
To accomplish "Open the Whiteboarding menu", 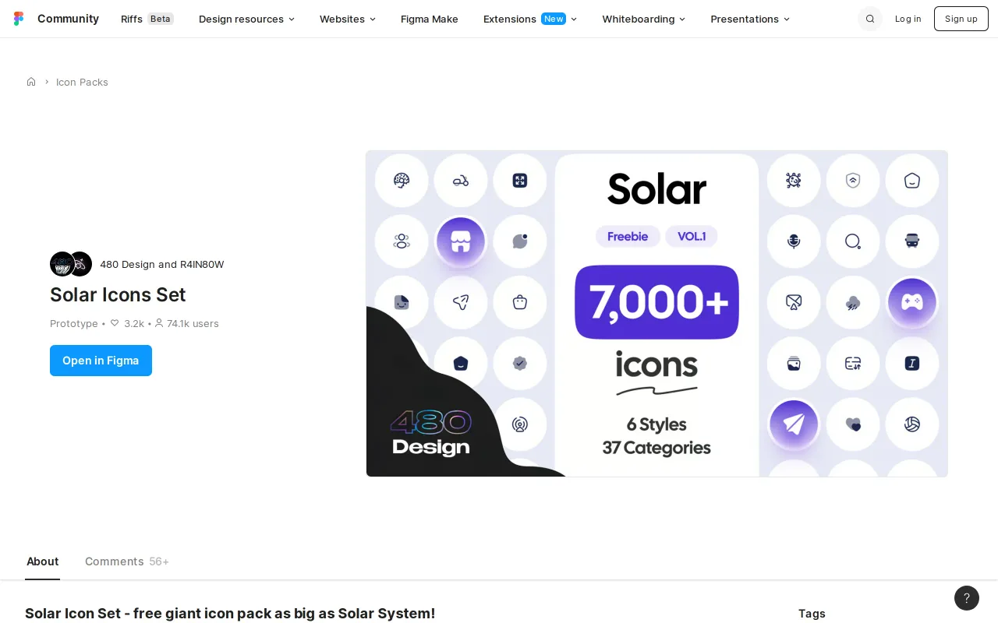I will pos(644,19).
